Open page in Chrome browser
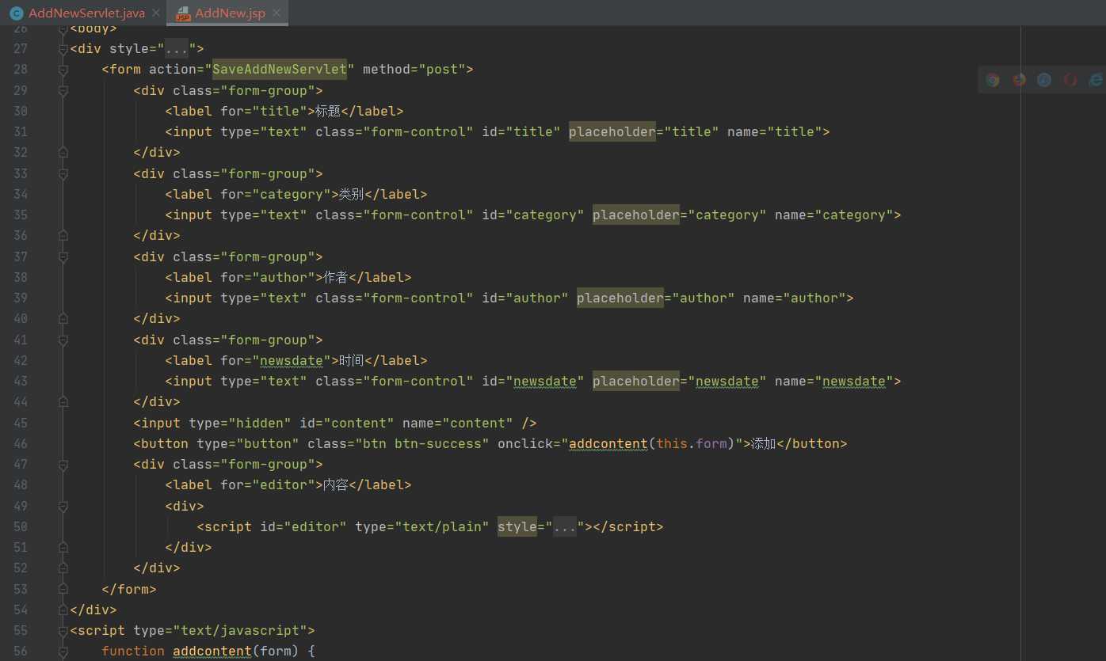 pos(993,80)
